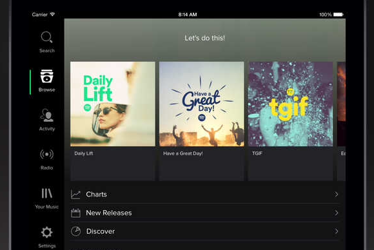Image resolution: width=374 pixels, height=250 pixels.
Task: Expand the Discover row chevron
Action: point(336,231)
